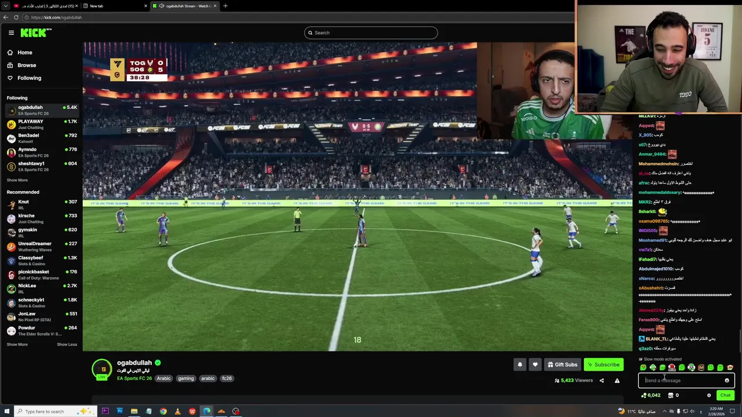Insert the last quick emote in chat
This screenshot has width=742, height=417.
730,367
